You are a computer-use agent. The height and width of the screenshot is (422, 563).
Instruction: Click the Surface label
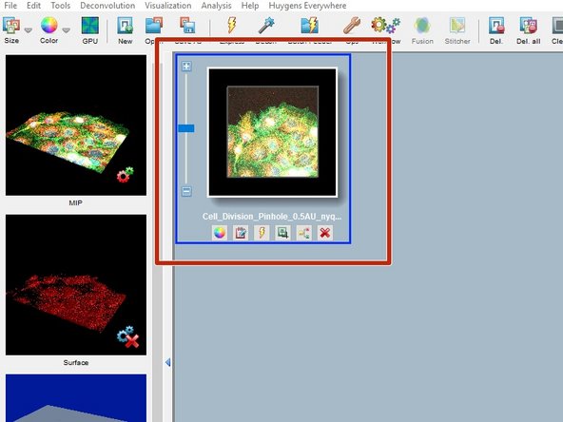76,362
